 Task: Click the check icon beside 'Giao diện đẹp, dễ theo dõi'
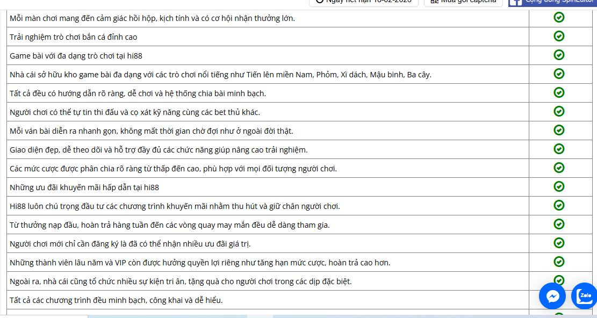pyautogui.click(x=558, y=149)
